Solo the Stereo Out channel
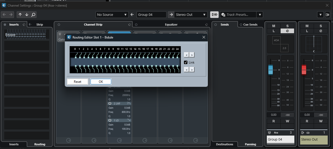333x149 pixels. (x=321, y=26)
